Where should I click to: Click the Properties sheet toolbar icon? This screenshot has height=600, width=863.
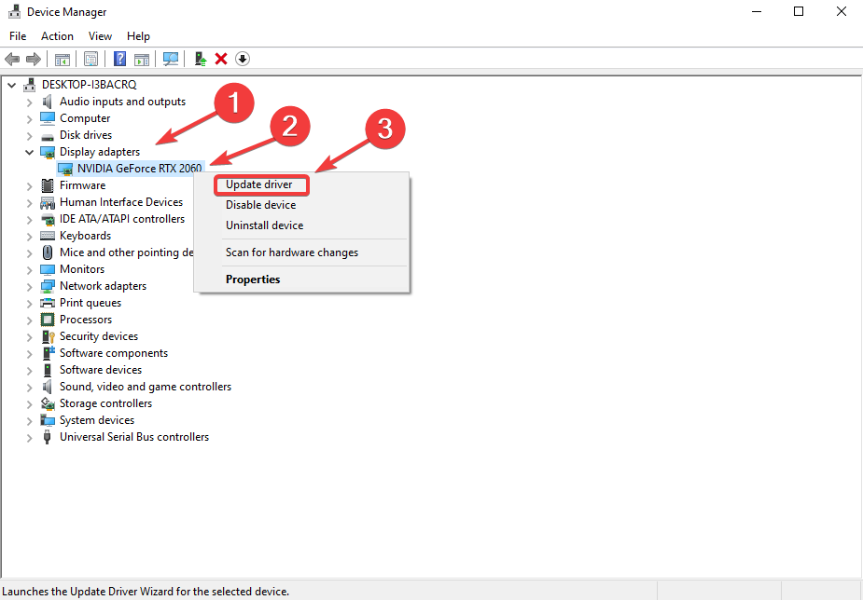(90, 59)
